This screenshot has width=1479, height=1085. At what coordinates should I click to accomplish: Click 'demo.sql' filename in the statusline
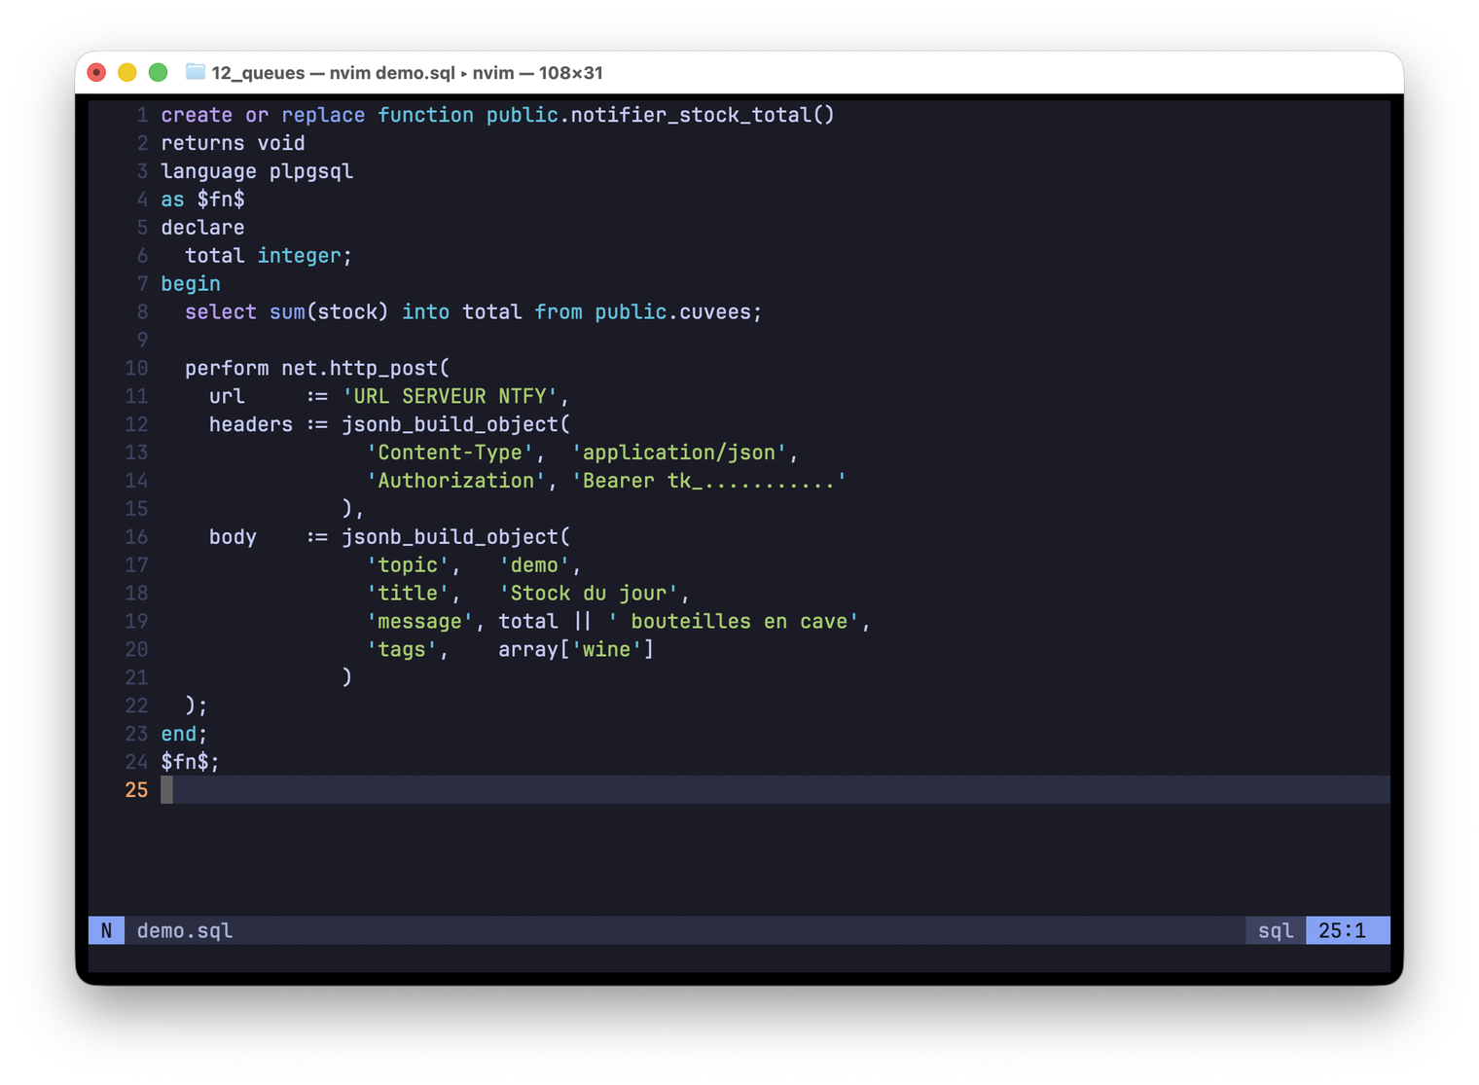[185, 930]
